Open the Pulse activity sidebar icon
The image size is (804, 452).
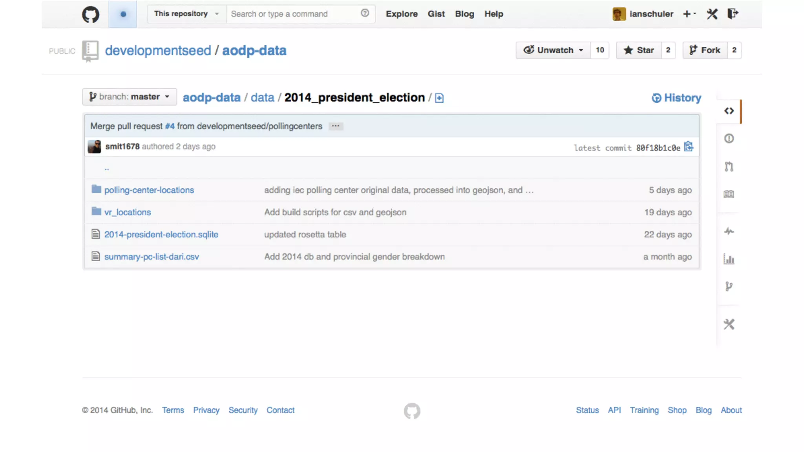coord(729,231)
